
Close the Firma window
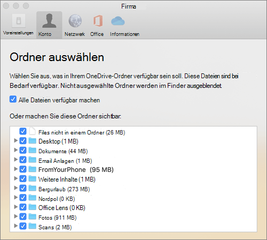coord(6,6)
